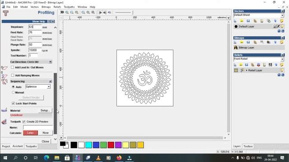This screenshot has height=162, width=289.
Task: Click the Profiling tool T icon
Action: [x=6, y=13]
